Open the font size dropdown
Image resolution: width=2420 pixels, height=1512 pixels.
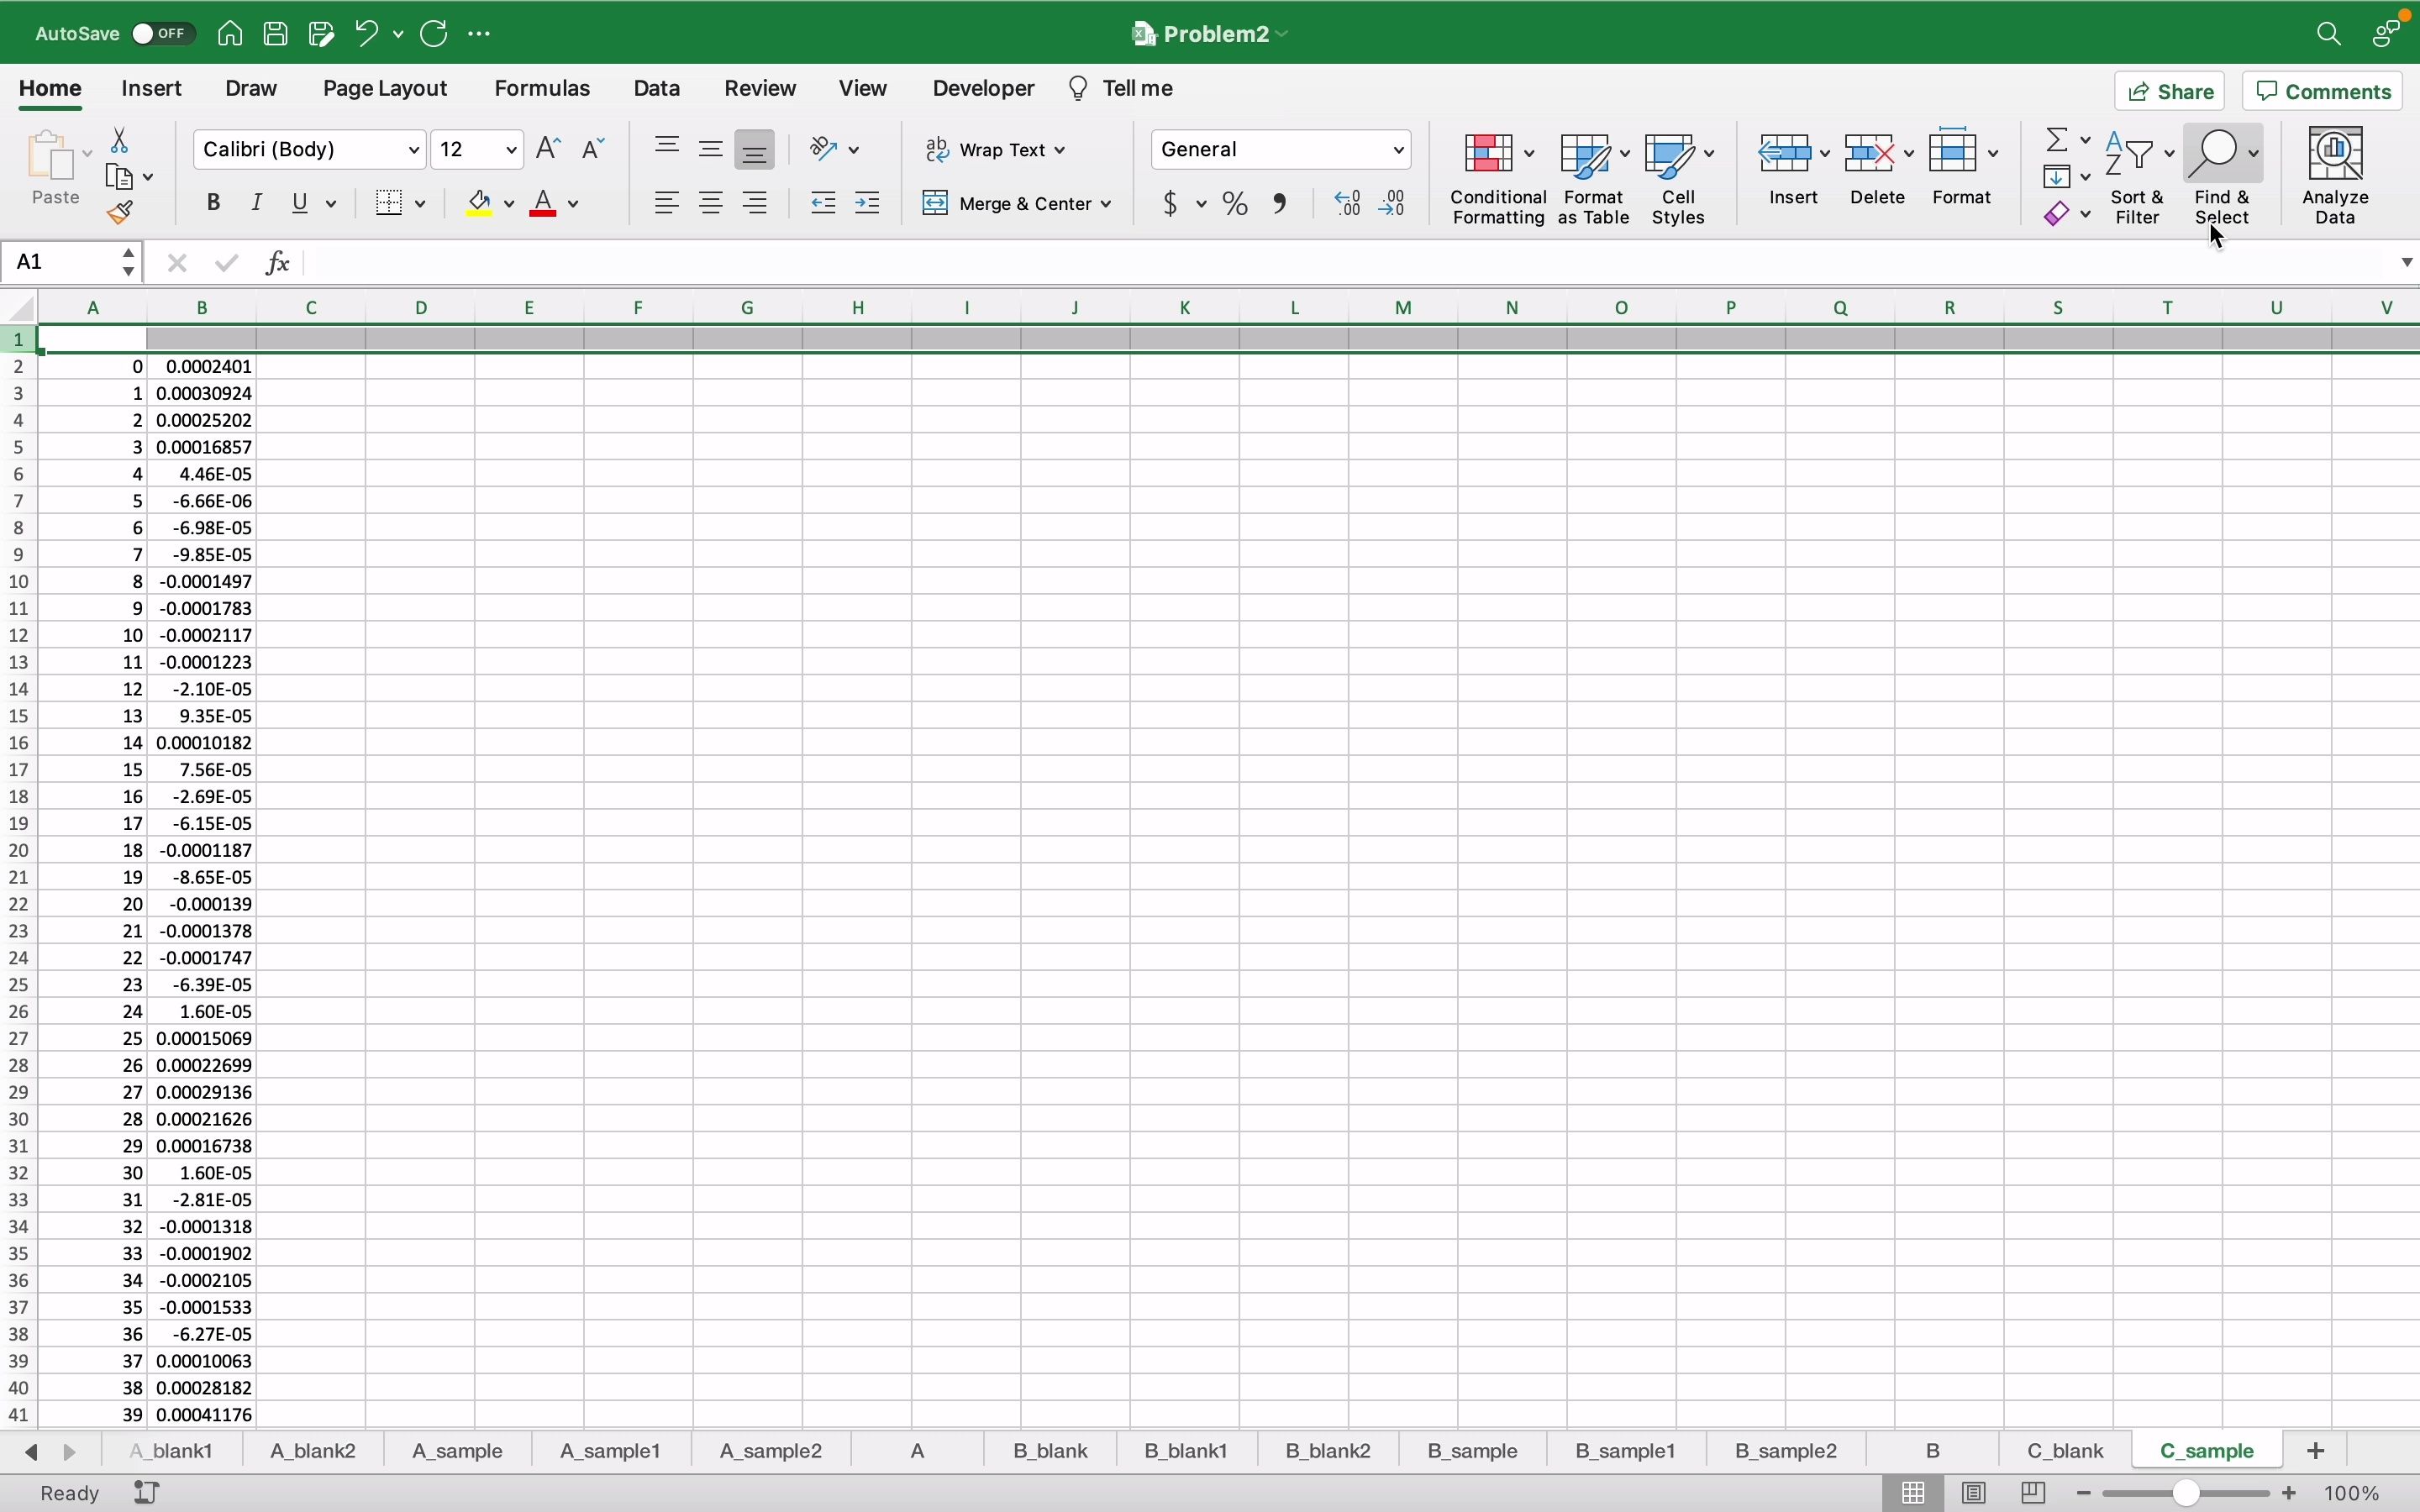[x=511, y=150]
